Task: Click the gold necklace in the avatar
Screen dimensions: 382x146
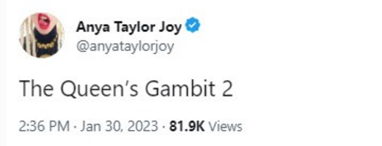Action: coord(45,45)
